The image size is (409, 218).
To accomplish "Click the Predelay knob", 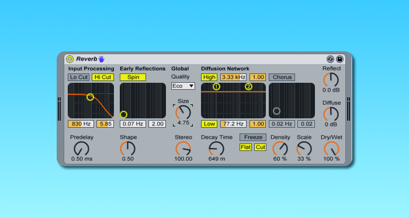I will coord(81,149).
